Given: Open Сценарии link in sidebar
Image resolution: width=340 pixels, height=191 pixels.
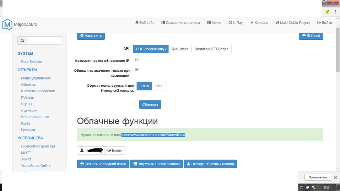Looking at the screenshot, I should (x=29, y=110).
